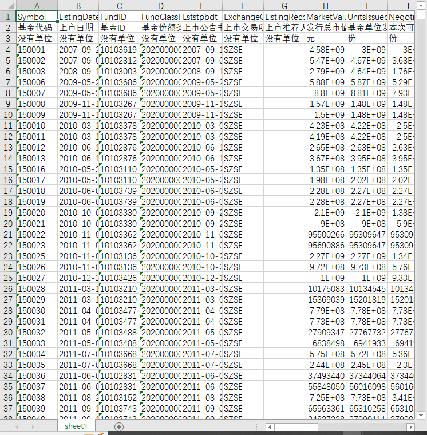Click FundID cell 10102812
Screen dimensions: 427x435
click(119, 61)
